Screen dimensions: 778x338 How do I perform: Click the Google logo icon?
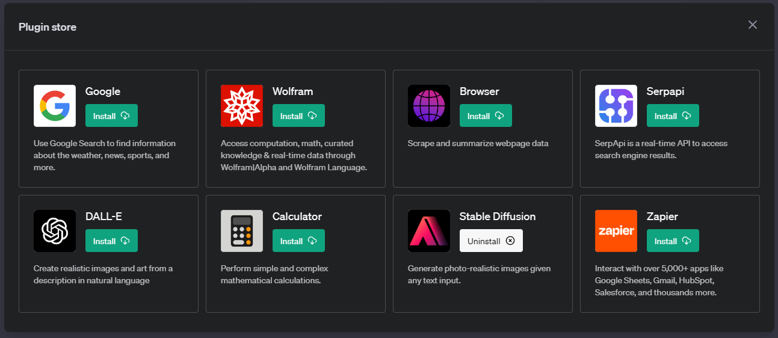[55, 106]
